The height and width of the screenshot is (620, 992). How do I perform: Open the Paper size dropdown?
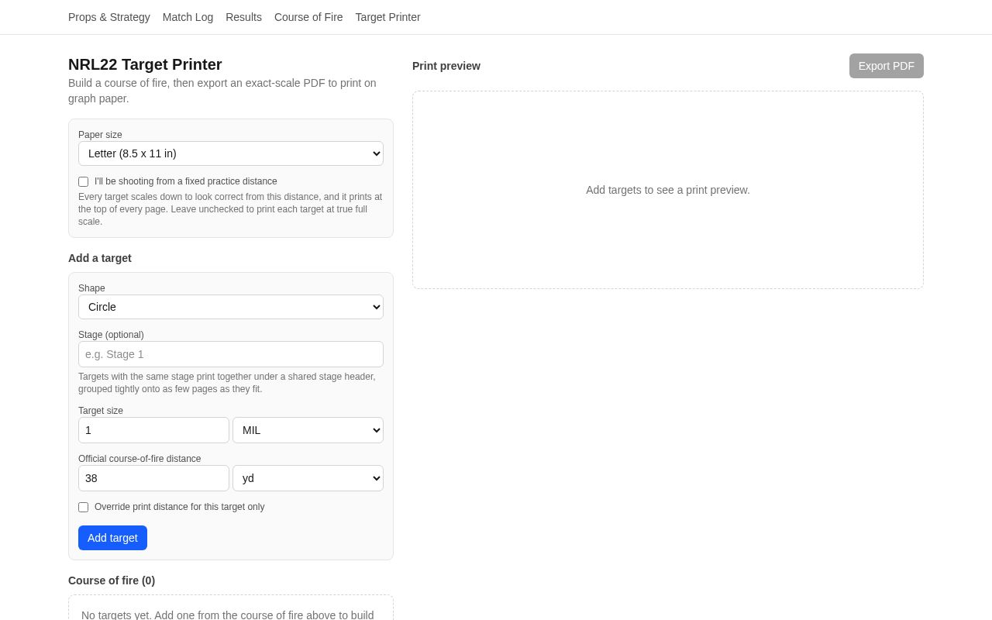[x=231, y=153]
